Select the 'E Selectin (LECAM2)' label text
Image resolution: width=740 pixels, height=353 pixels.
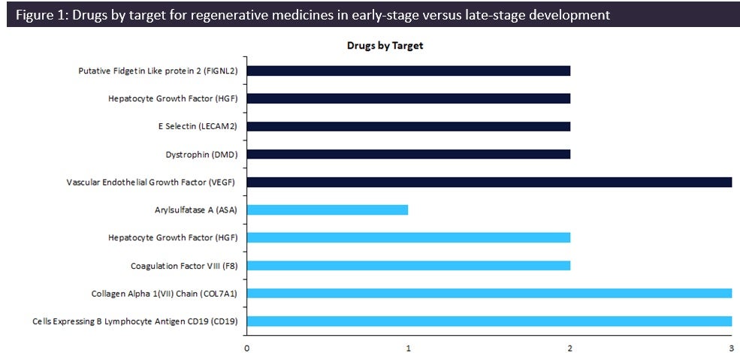coord(198,126)
